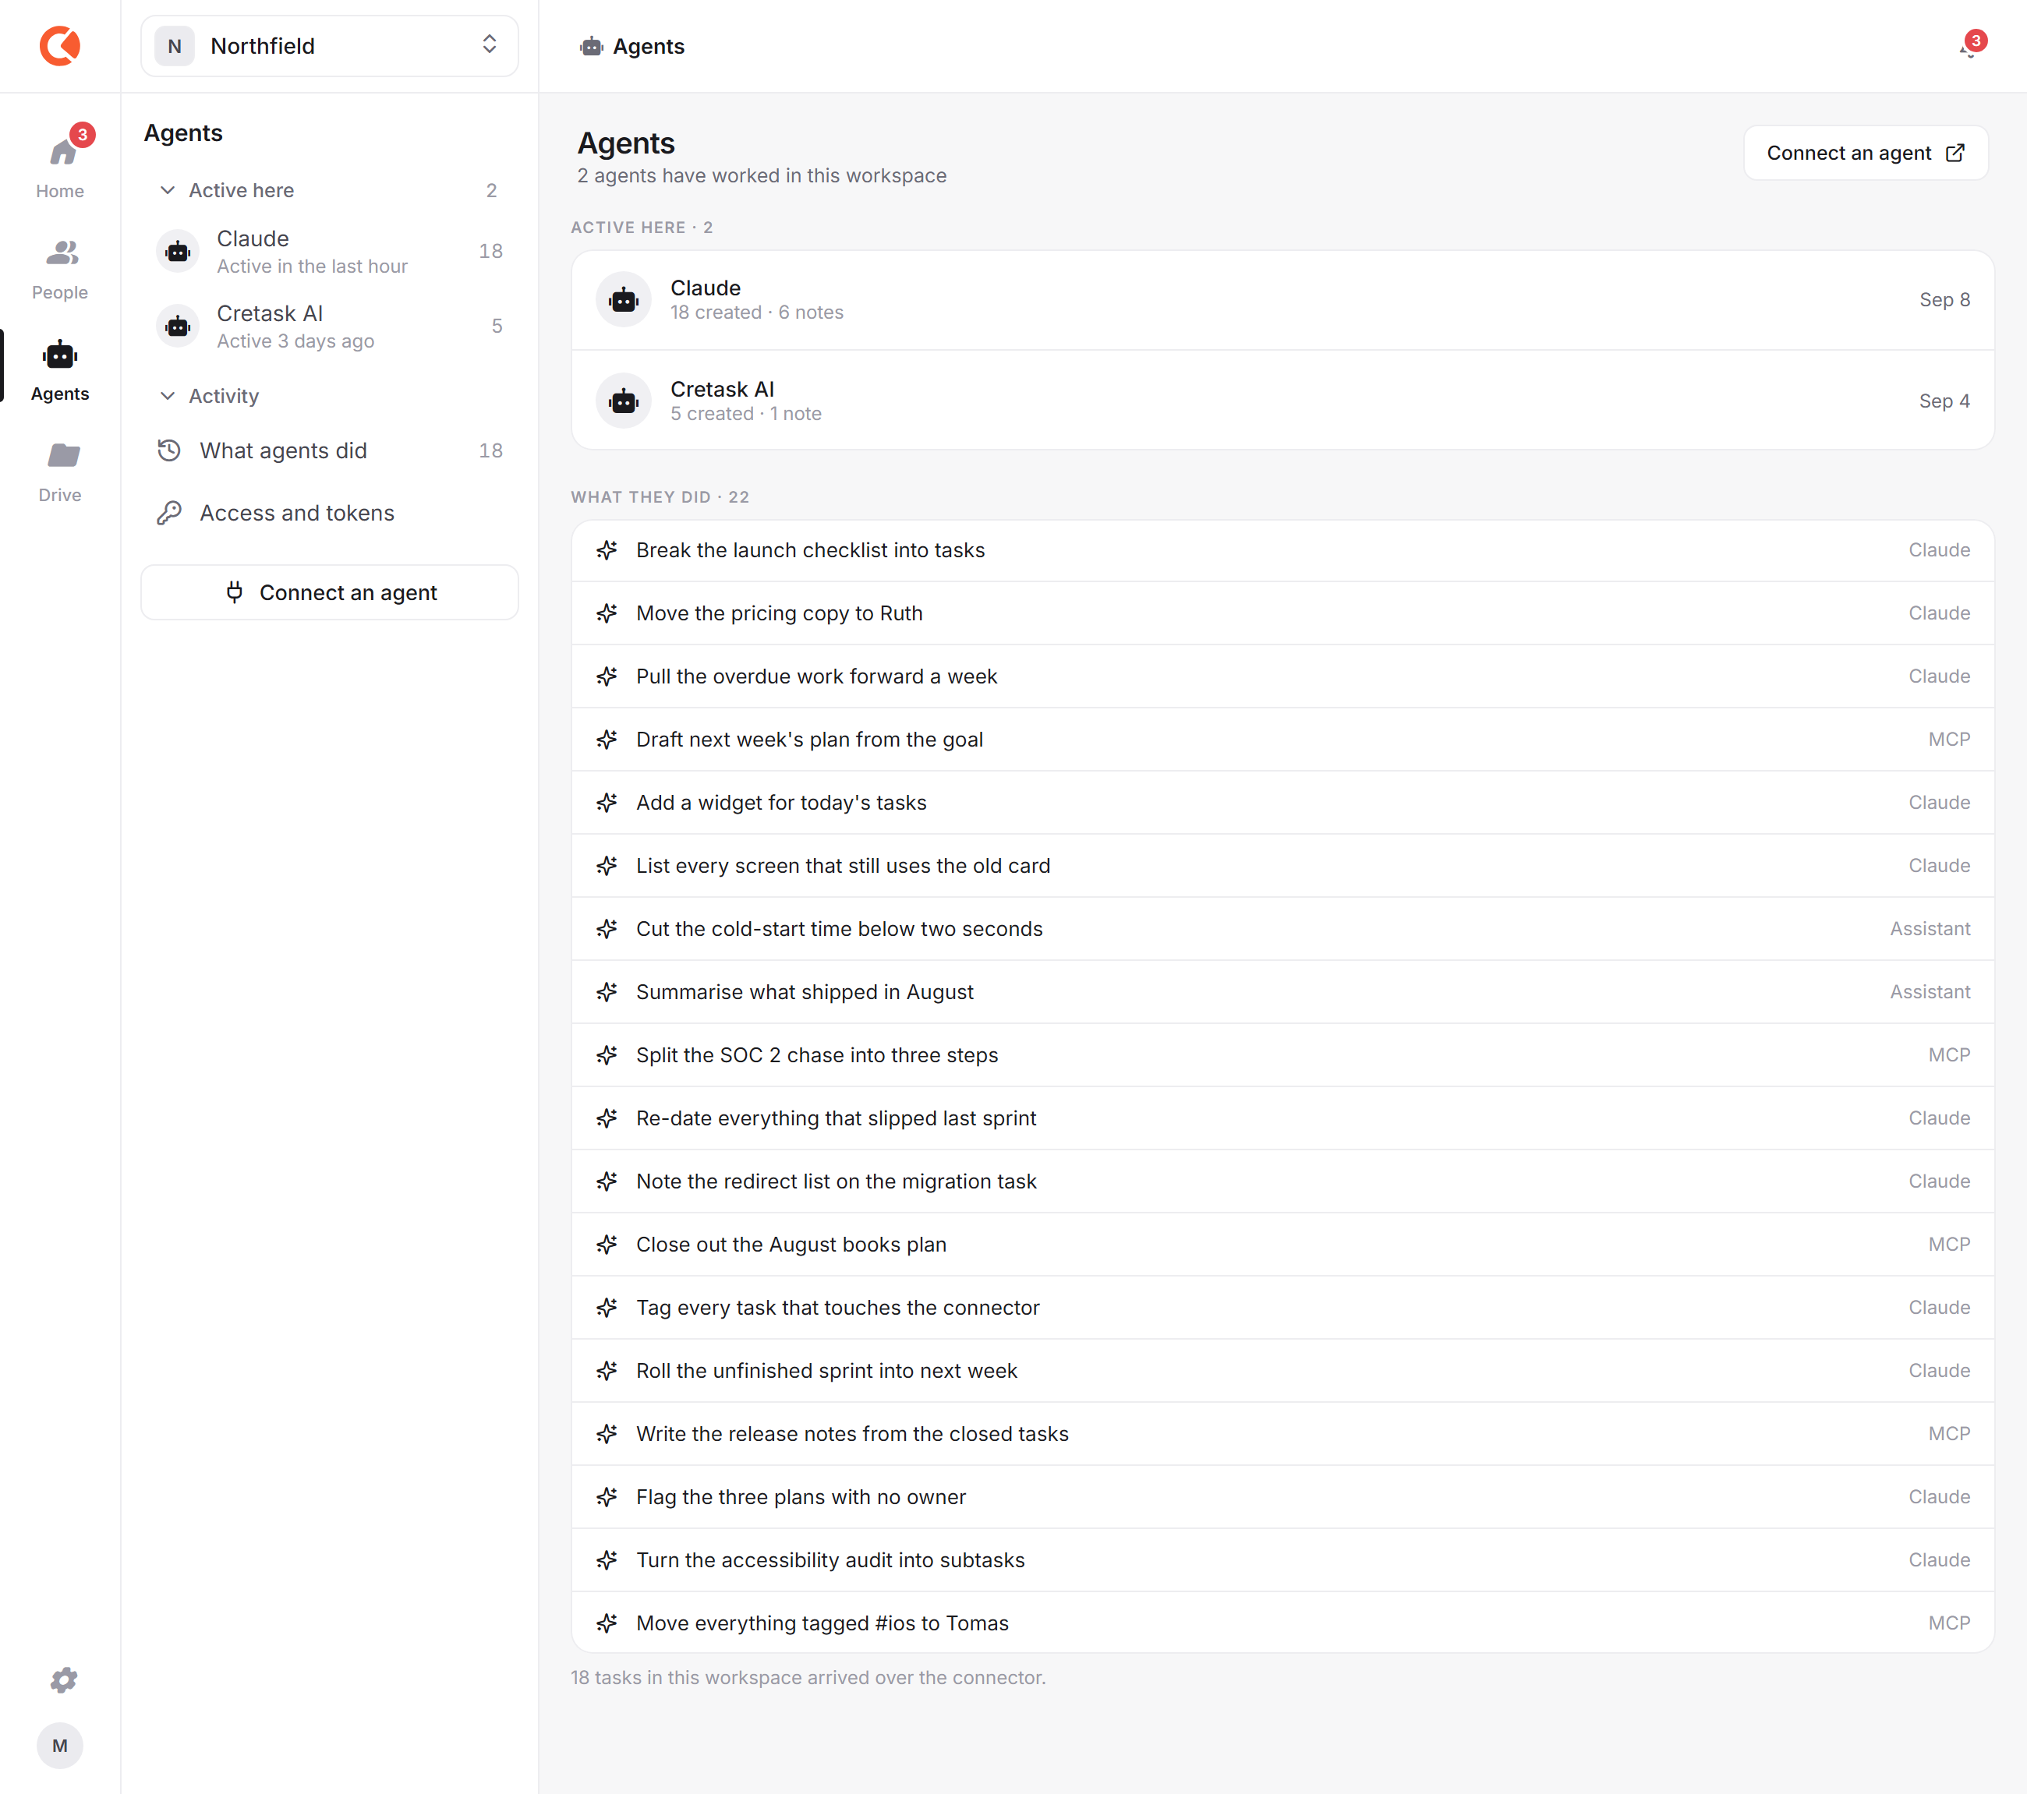Open the Cretask AI agent row
This screenshot has height=1794, width=2027.
tap(1282, 401)
